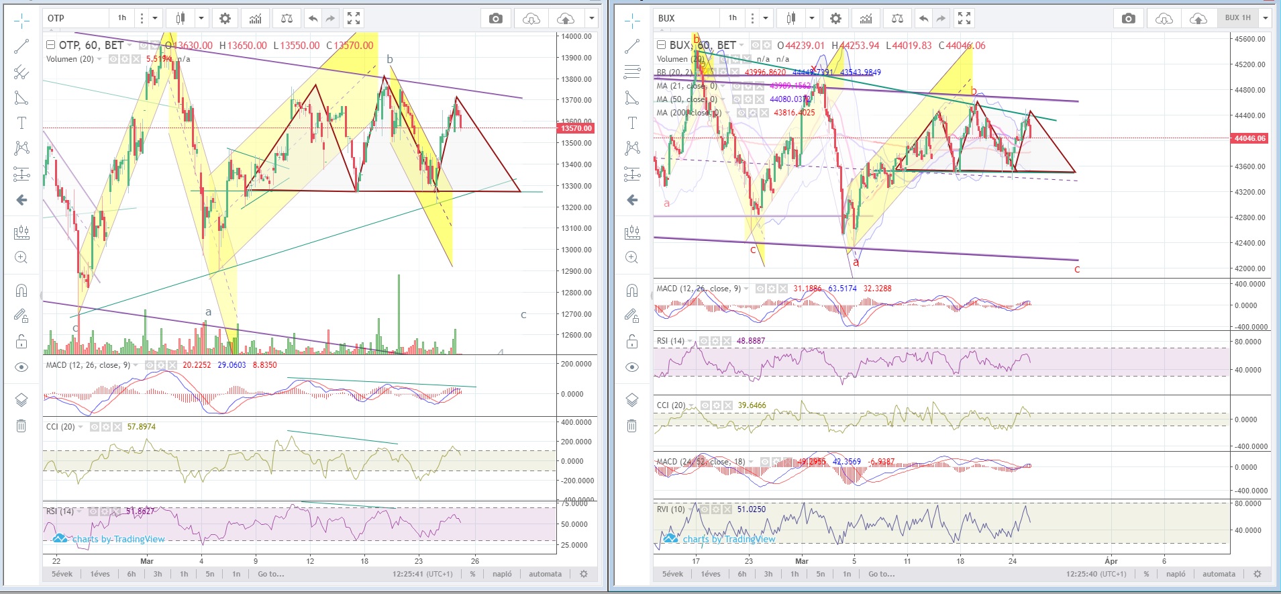
Task: Select the trend line tool in OTP sidebar
Action: click(x=21, y=46)
